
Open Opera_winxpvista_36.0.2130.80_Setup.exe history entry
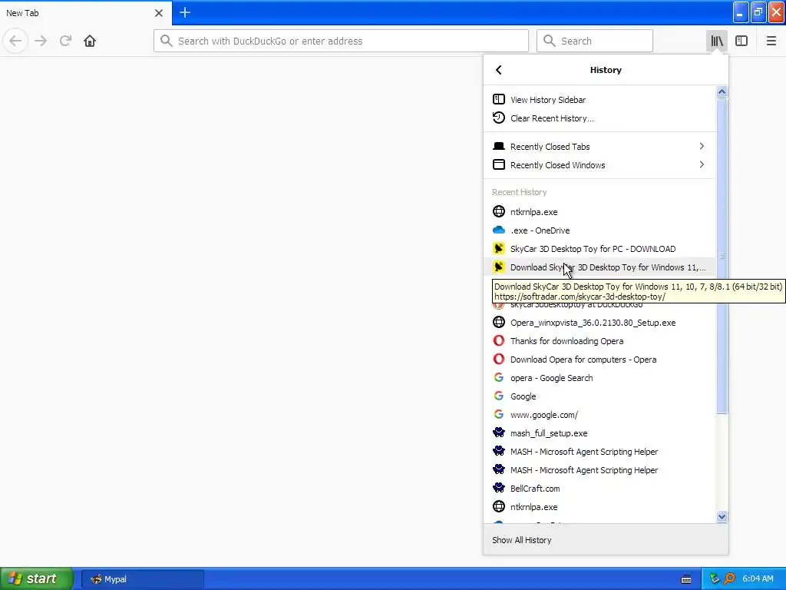pyautogui.click(x=599, y=323)
